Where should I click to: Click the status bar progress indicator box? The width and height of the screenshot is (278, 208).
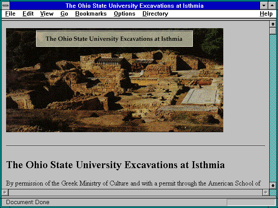251,202
